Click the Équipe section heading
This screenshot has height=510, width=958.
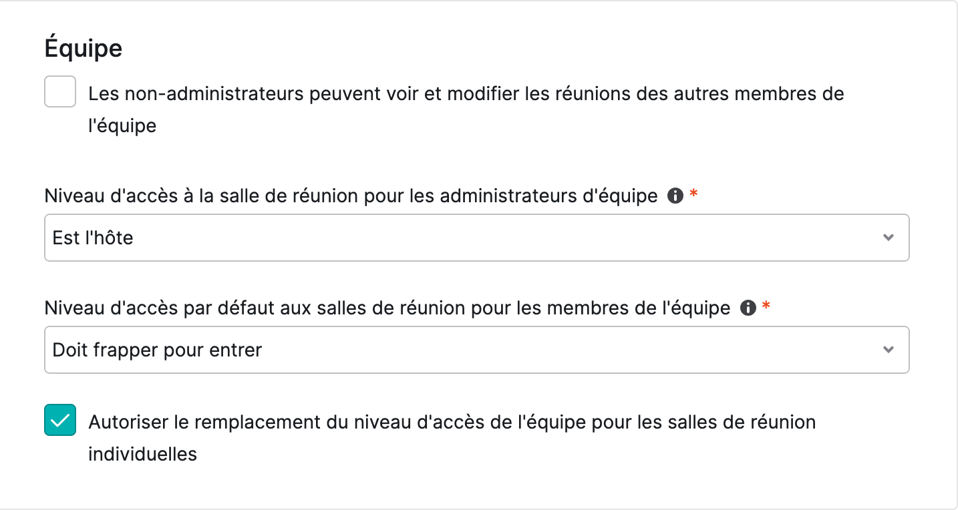click(84, 48)
